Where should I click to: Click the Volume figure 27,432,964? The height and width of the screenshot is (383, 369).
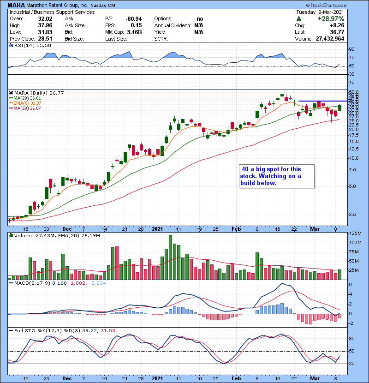(330, 39)
